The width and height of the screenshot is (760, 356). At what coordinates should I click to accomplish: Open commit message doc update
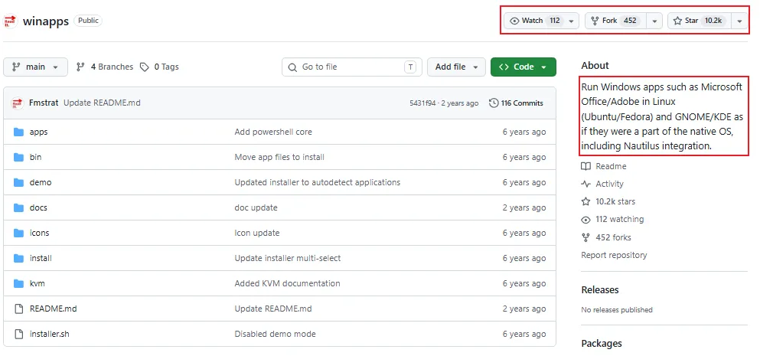coord(256,207)
